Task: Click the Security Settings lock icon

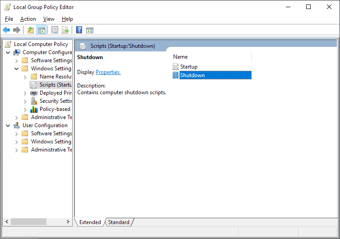Action: (34, 101)
